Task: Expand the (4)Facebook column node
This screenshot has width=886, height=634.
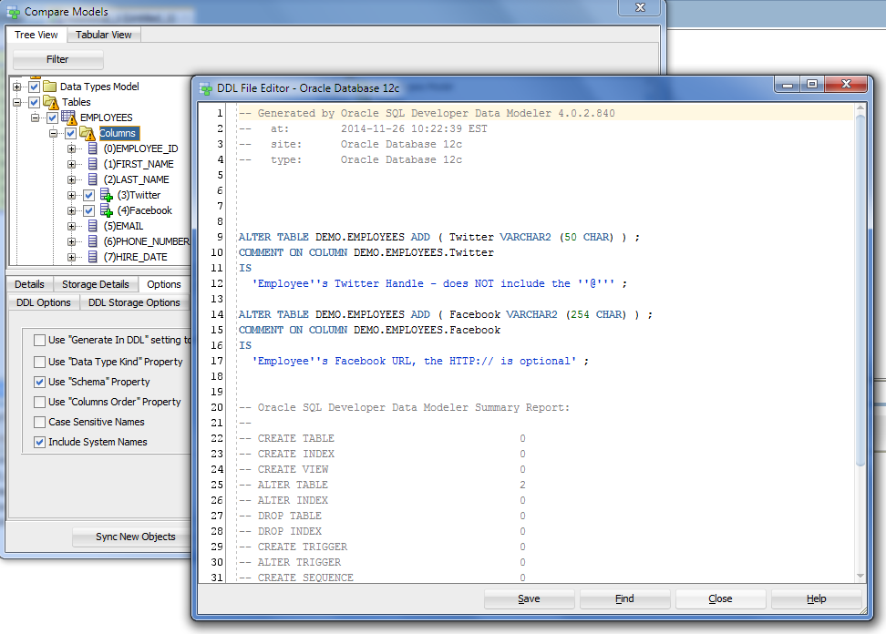Action: click(x=71, y=210)
